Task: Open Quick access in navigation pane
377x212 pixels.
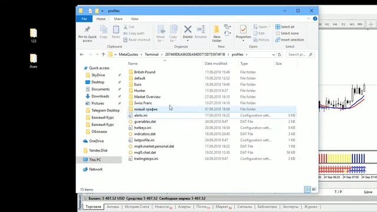Action: pyautogui.click(x=99, y=68)
